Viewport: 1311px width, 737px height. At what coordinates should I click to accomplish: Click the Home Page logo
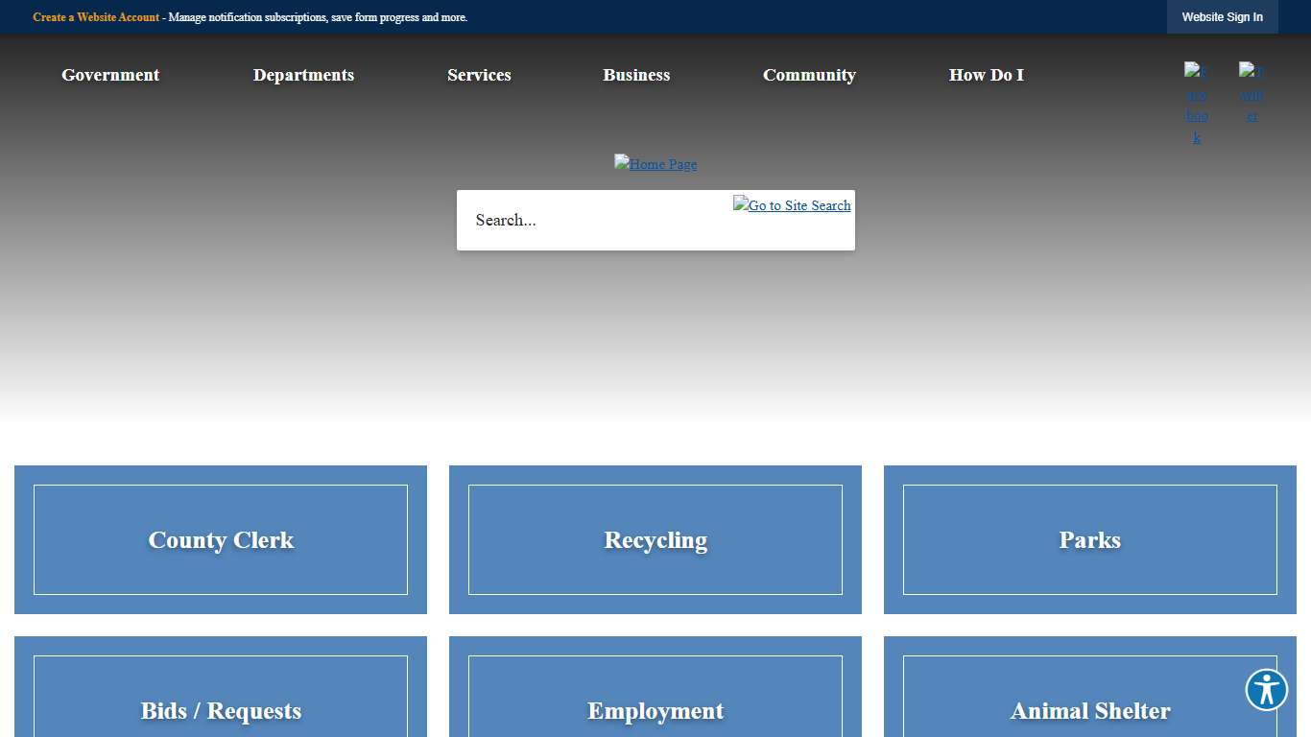coord(655,164)
